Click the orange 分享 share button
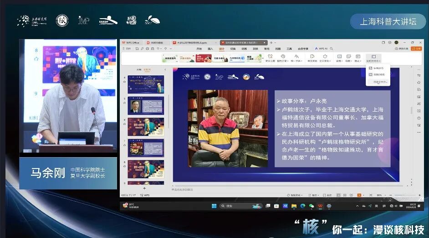Image resolution: width=429 pixels, height=238 pixels. 416,49
